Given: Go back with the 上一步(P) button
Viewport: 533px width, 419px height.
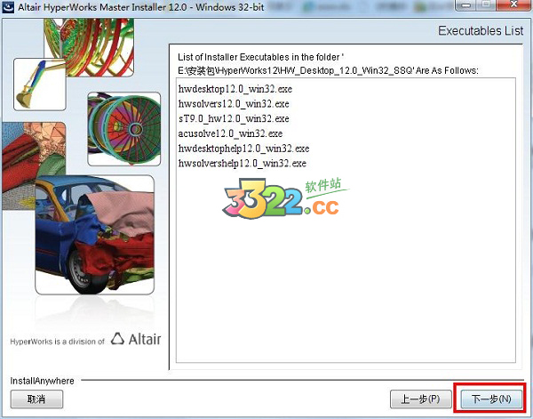Looking at the screenshot, I should [x=420, y=399].
